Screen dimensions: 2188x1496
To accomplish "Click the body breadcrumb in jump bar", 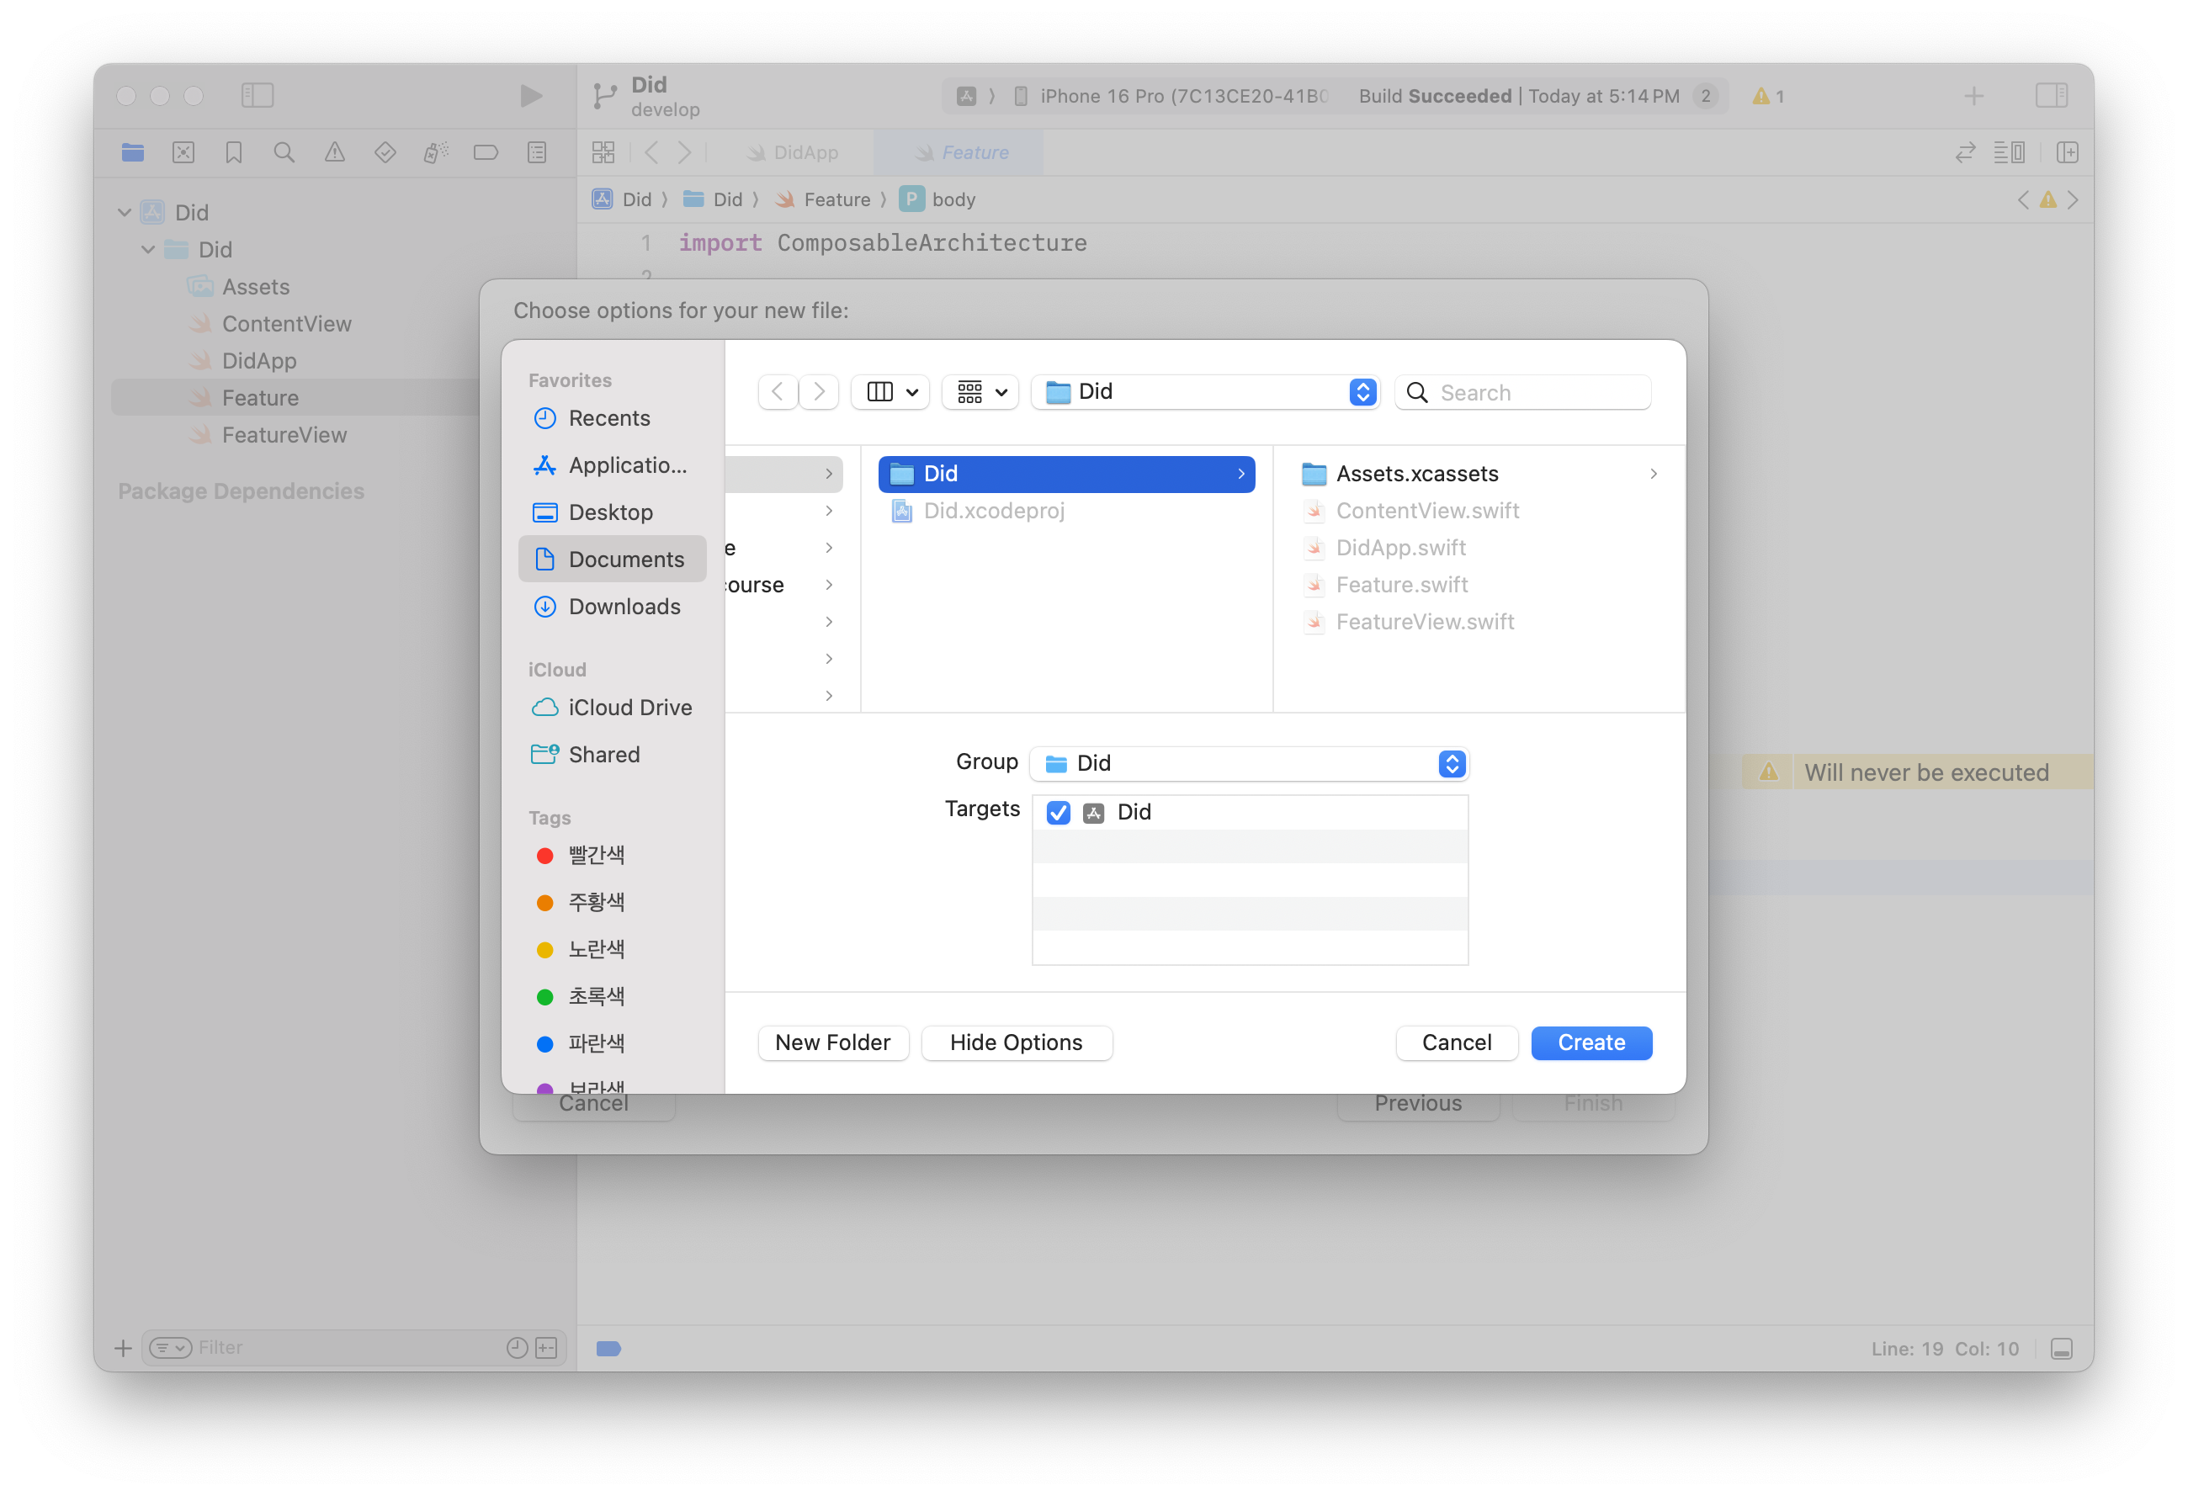I will tap(937, 199).
